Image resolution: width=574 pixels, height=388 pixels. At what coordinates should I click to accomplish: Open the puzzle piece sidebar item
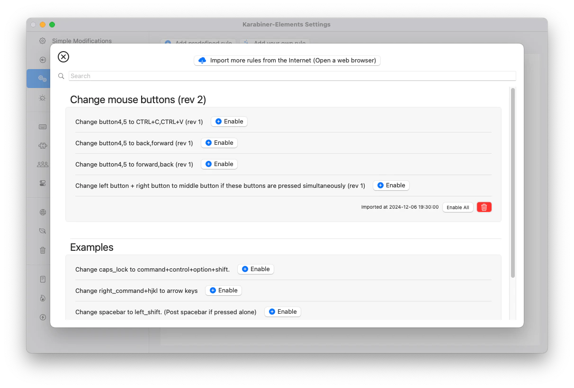[43, 146]
